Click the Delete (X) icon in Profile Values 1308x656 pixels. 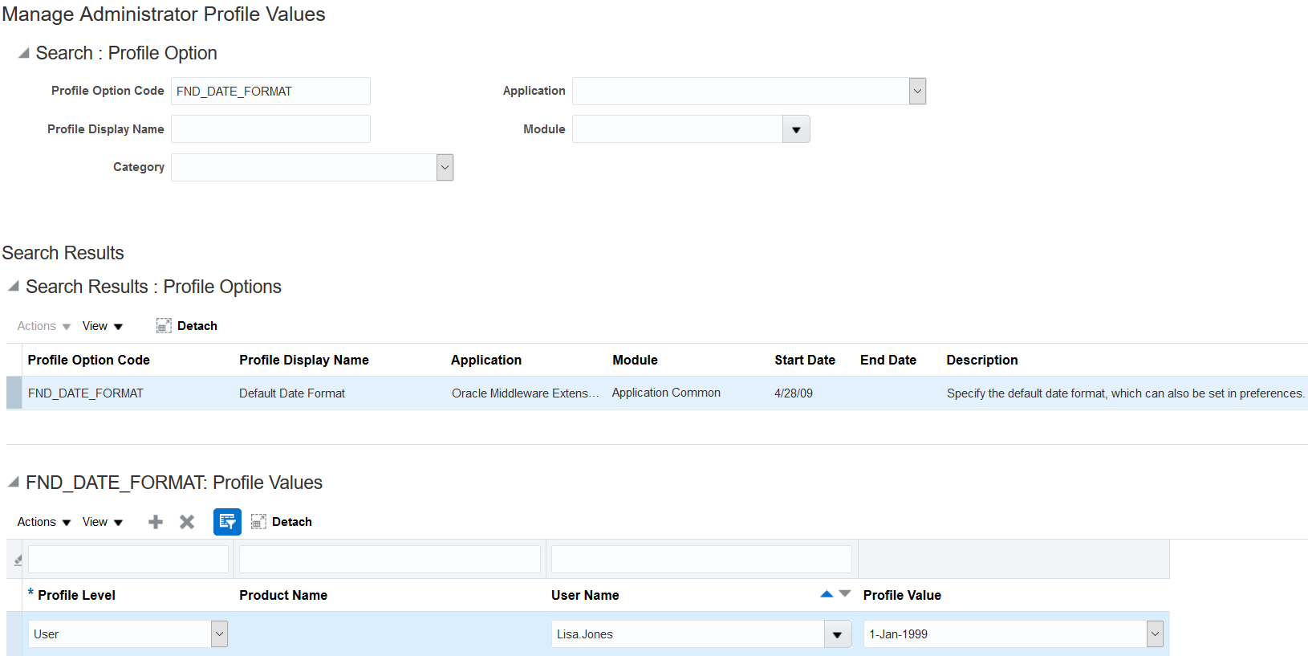coord(187,522)
